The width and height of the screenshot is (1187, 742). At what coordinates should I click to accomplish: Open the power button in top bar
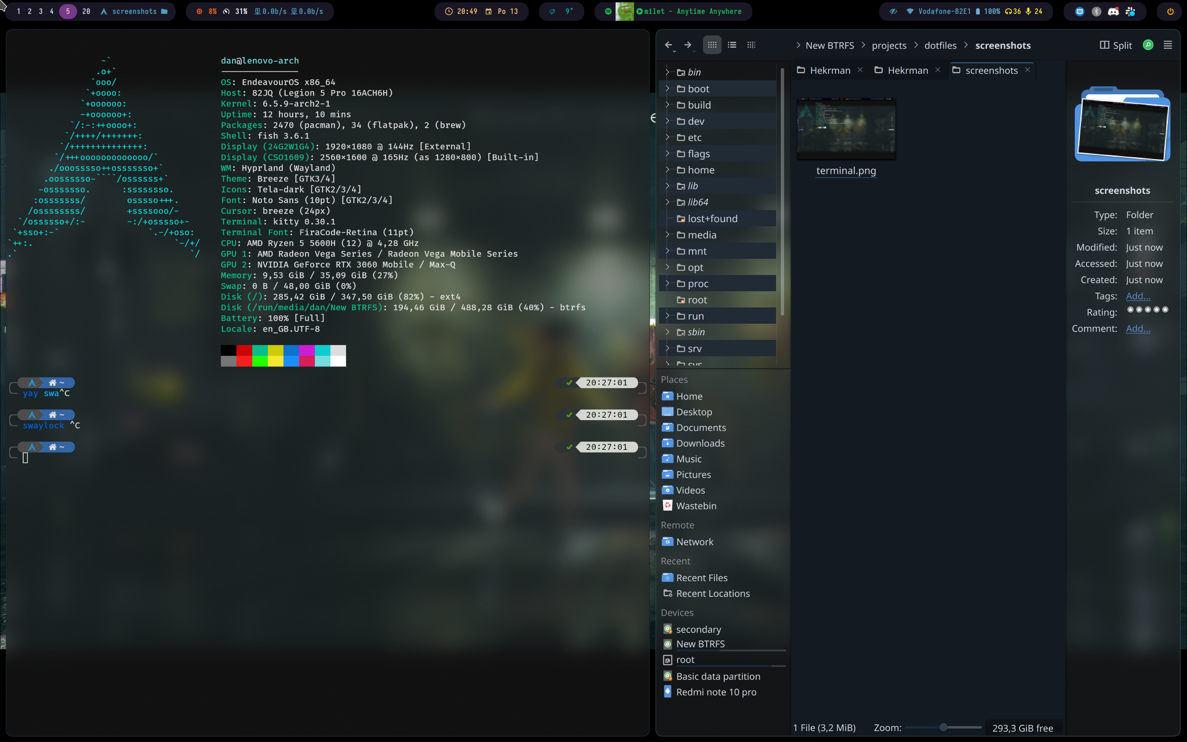[1170, 11]
